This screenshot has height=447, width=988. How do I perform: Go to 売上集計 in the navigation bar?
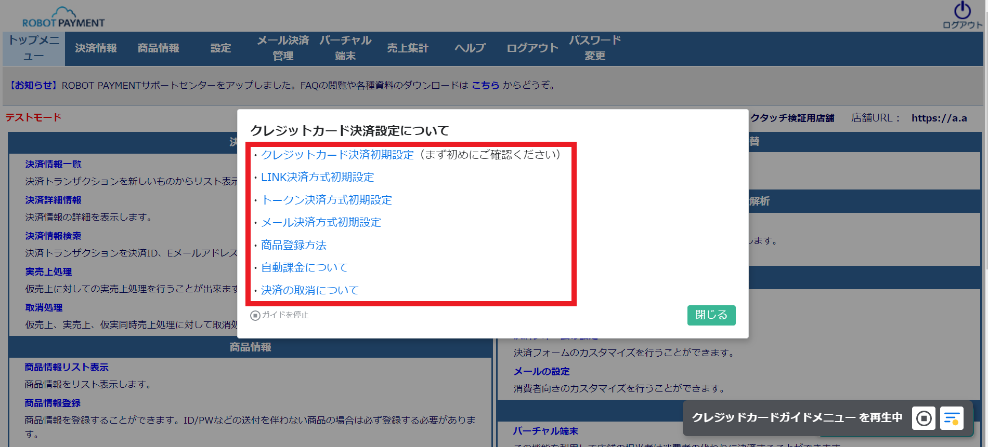click(x=408, y=48)
